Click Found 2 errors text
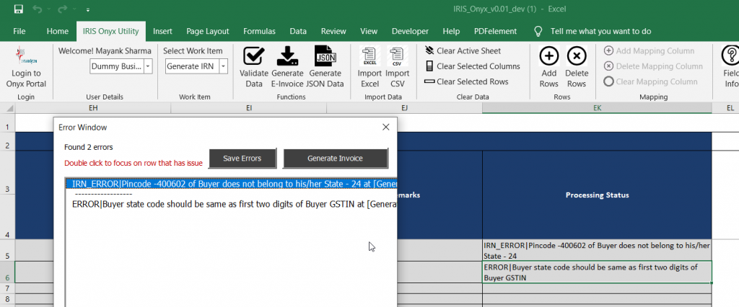The width and height of the screenshot is (739, 307). [x=89, y=148]
